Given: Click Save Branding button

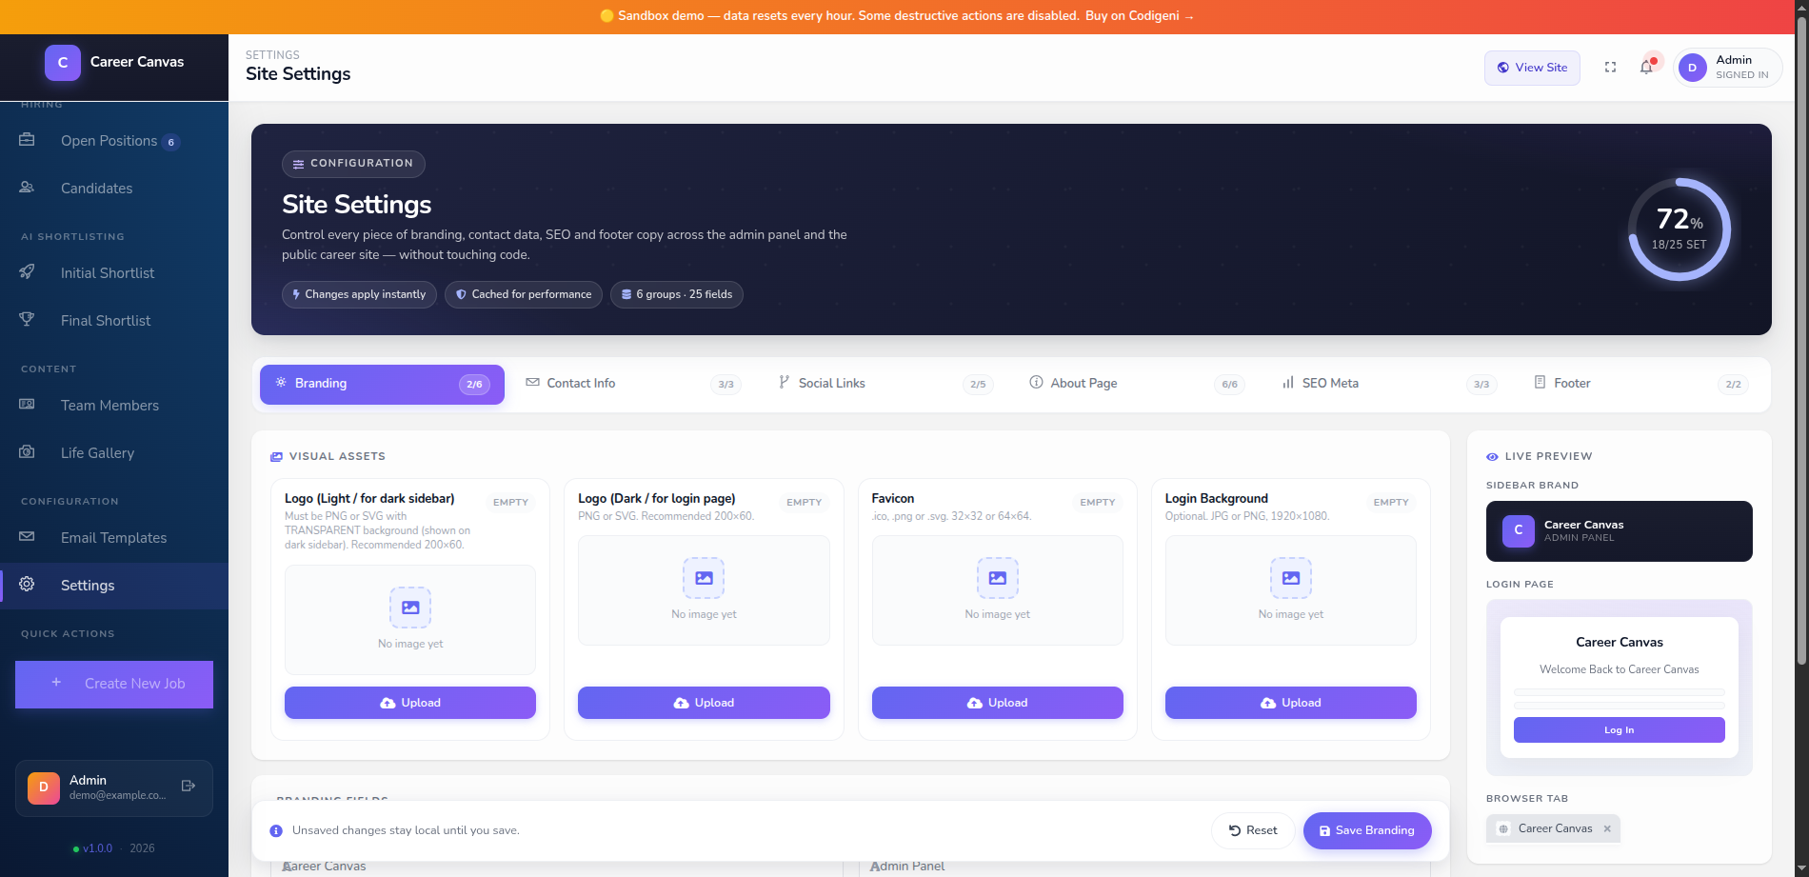Looking at the screenshot, I should coord(1367,830).
